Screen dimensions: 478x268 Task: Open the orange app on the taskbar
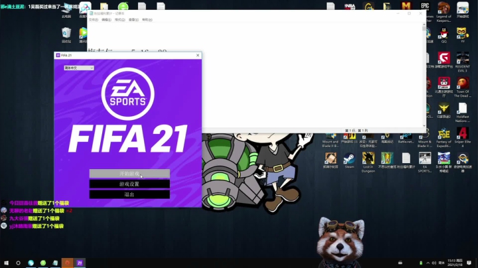(x=67, y=263)
